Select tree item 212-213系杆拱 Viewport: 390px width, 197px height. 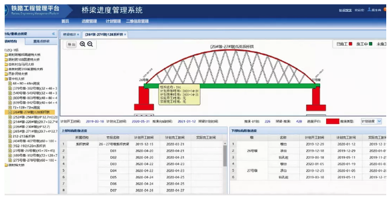[x=21, y=136]
